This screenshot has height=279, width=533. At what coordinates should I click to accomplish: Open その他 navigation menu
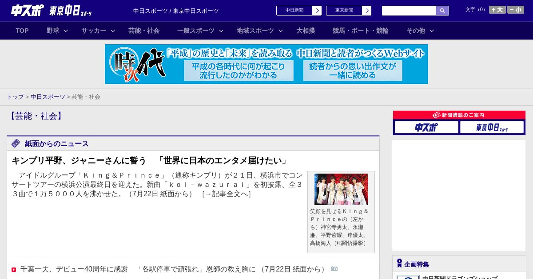pyautogui.click(x=416, y=31)
